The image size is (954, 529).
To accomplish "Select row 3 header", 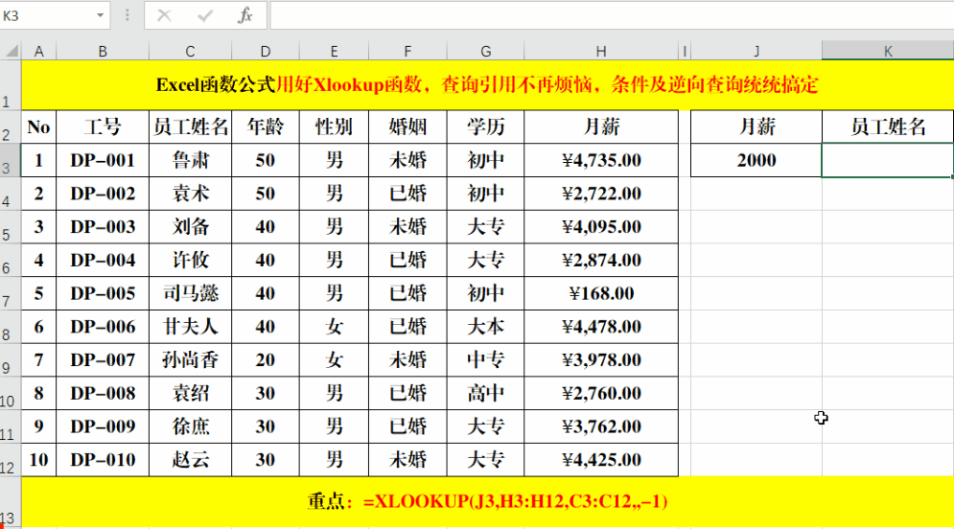I will click(x=11, y=161).
